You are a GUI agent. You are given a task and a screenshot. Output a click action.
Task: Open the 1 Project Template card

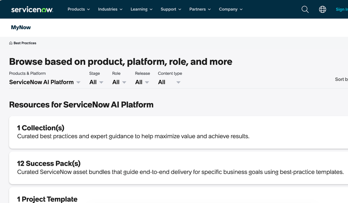(178, 195)
